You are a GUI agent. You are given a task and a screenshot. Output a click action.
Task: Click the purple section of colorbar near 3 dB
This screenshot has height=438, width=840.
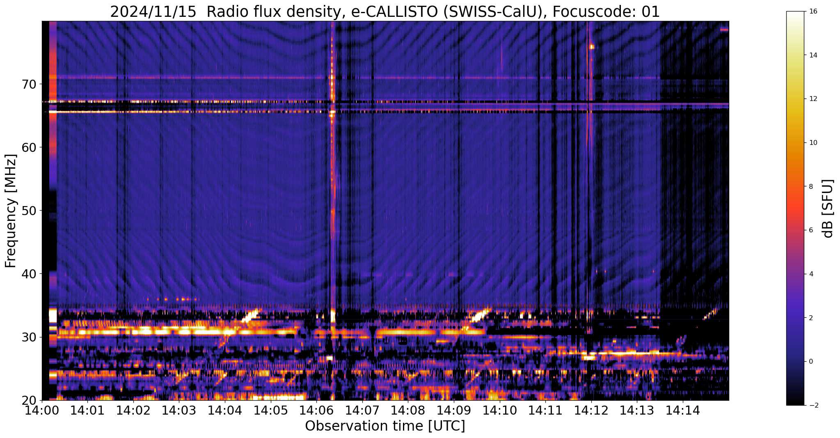(x=796, y=296)
